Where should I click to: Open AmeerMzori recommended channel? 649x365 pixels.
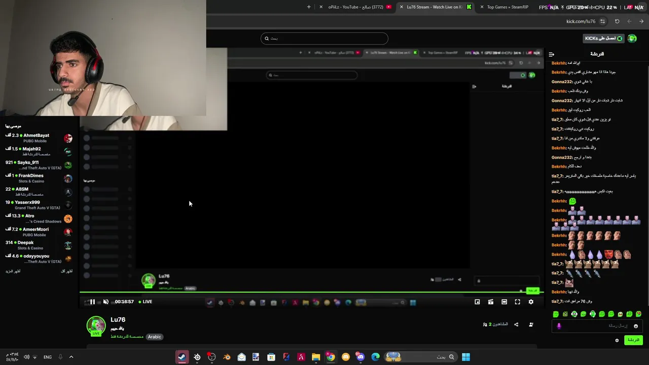tap(39, 232)
